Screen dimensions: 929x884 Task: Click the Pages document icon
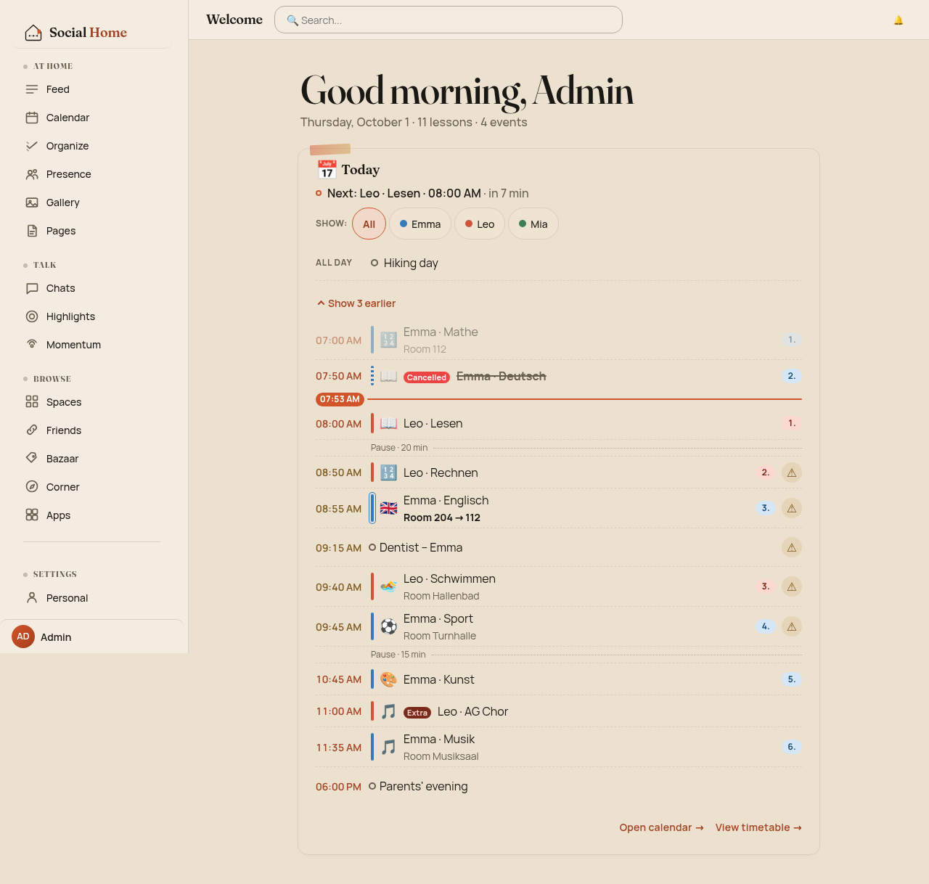32,231
